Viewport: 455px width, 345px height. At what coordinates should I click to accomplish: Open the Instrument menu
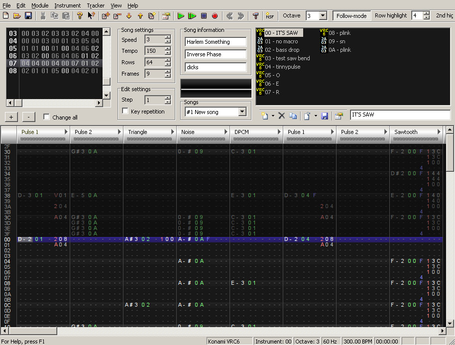pos(67,5)
